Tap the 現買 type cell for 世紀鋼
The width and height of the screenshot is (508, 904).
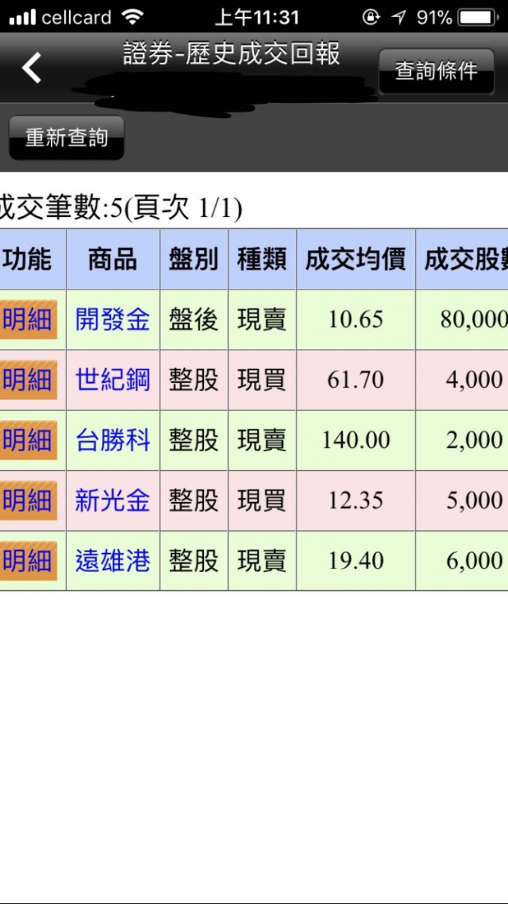[x=262, y=380]
